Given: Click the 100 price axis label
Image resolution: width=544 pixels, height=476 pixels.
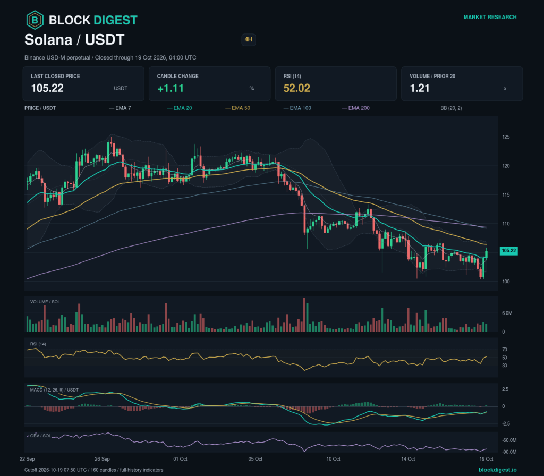Looking at the screenshot, I should point(506,282).
